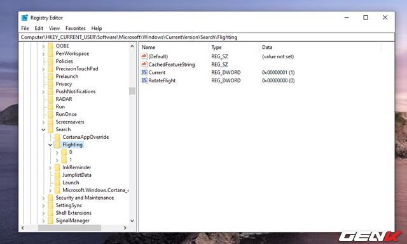407x244 pixels.
Task: Click the RotateFlight DWORD value icon
Action: point(144,80)
